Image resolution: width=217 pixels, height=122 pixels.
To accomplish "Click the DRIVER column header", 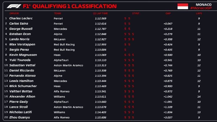I will pos(14,13).
